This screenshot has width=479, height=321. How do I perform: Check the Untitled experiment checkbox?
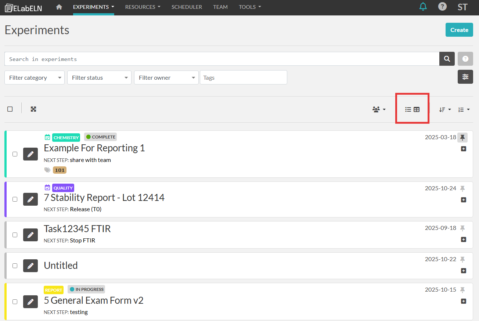(15, 266)
